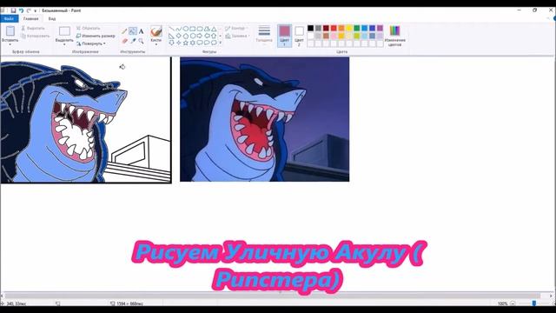Choose the right arrow shape
The width and height of the screenshot is (556, 313).
[200, 36]
